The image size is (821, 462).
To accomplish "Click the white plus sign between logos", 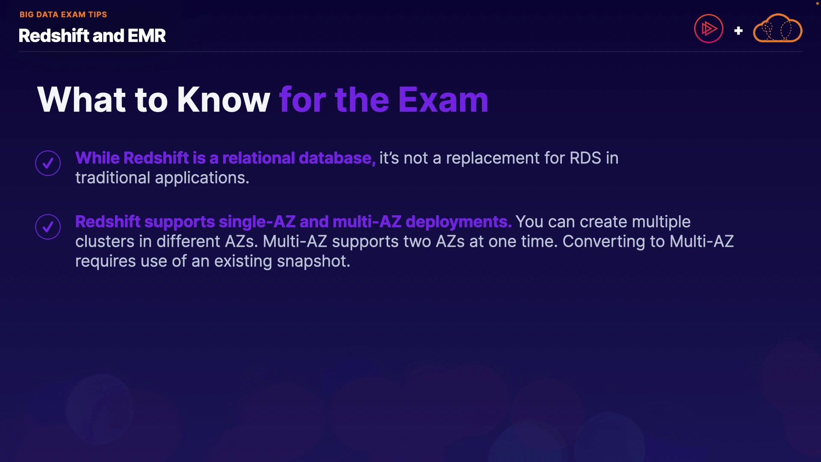I will (x=738, y=31).
